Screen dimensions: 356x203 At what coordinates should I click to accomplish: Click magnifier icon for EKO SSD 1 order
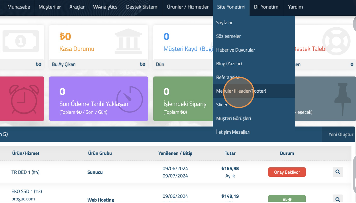click(x=337, y=199)
